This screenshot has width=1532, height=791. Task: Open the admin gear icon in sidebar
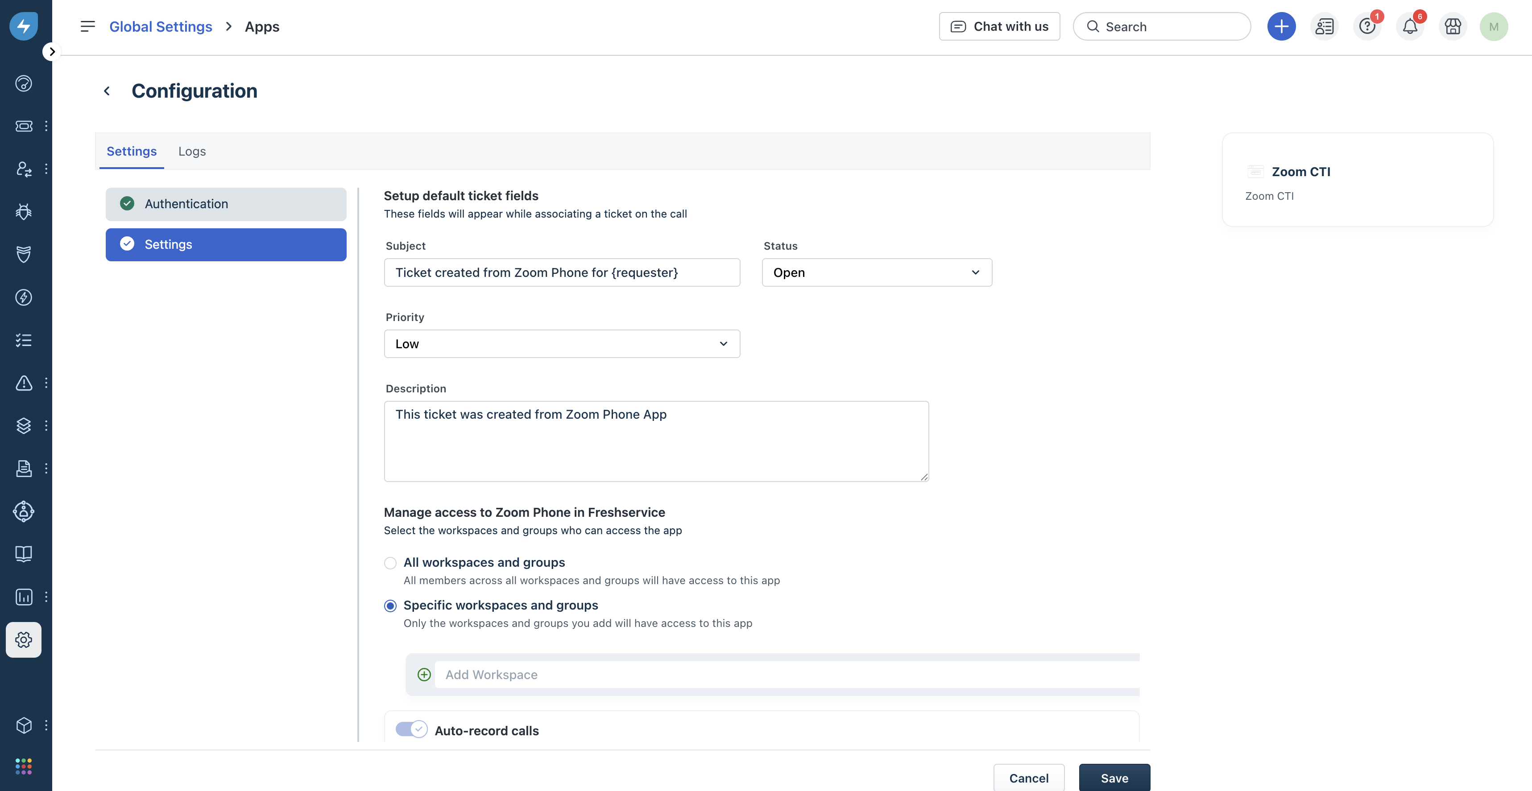click(x=24, y=639)
